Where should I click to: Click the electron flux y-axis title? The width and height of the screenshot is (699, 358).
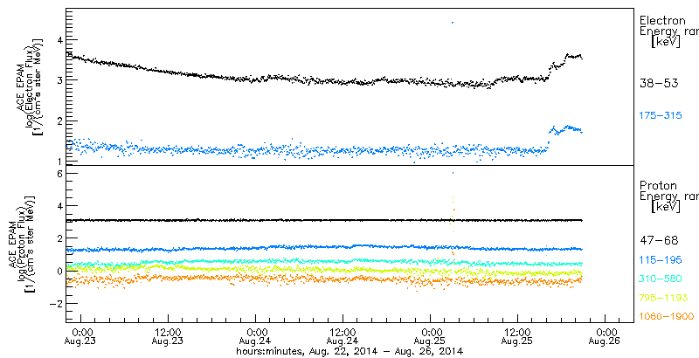[x=30, y=86]
